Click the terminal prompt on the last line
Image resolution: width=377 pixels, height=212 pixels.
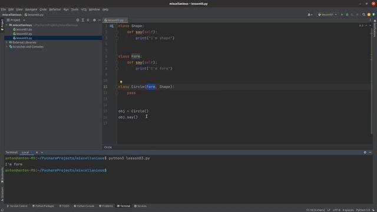[x=56, y=170]
